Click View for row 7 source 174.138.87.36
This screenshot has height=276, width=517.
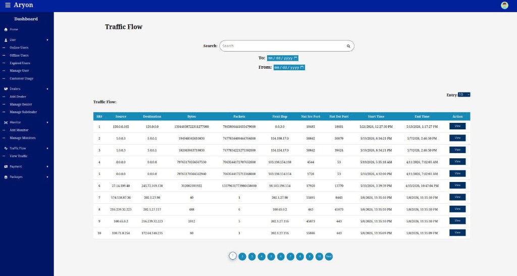[457, 197]
